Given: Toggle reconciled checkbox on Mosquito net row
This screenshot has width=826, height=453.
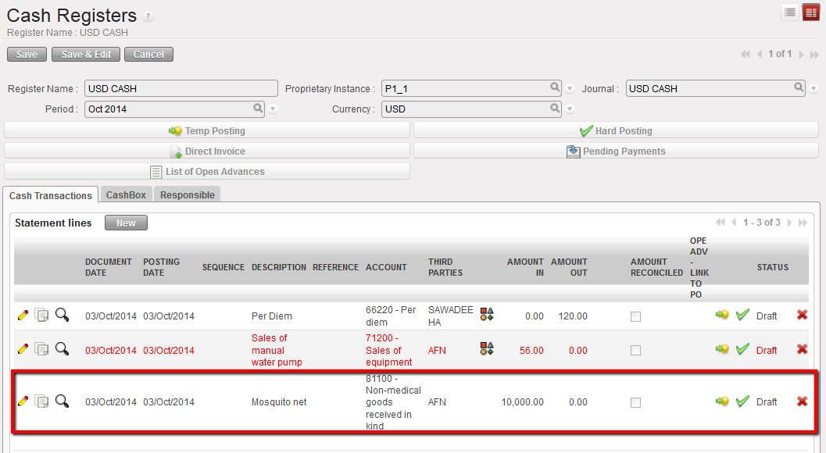Looking at the screenshot, I should [635, 402].
